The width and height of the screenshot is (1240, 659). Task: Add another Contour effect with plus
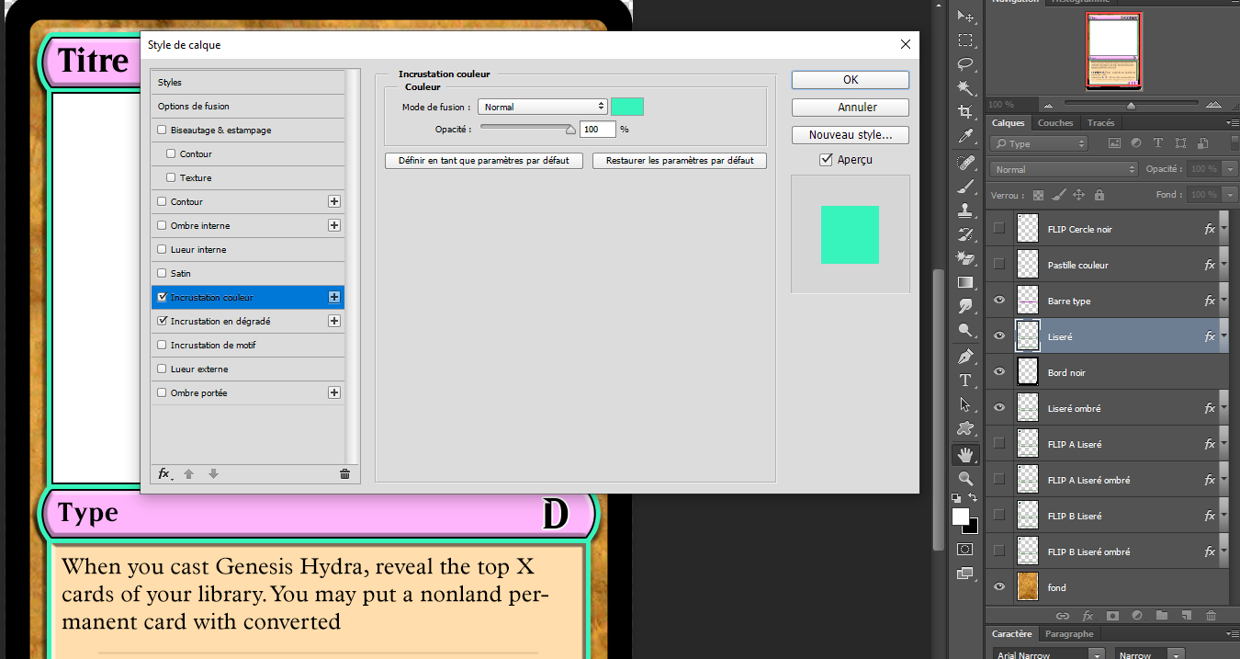pos(334,201)
